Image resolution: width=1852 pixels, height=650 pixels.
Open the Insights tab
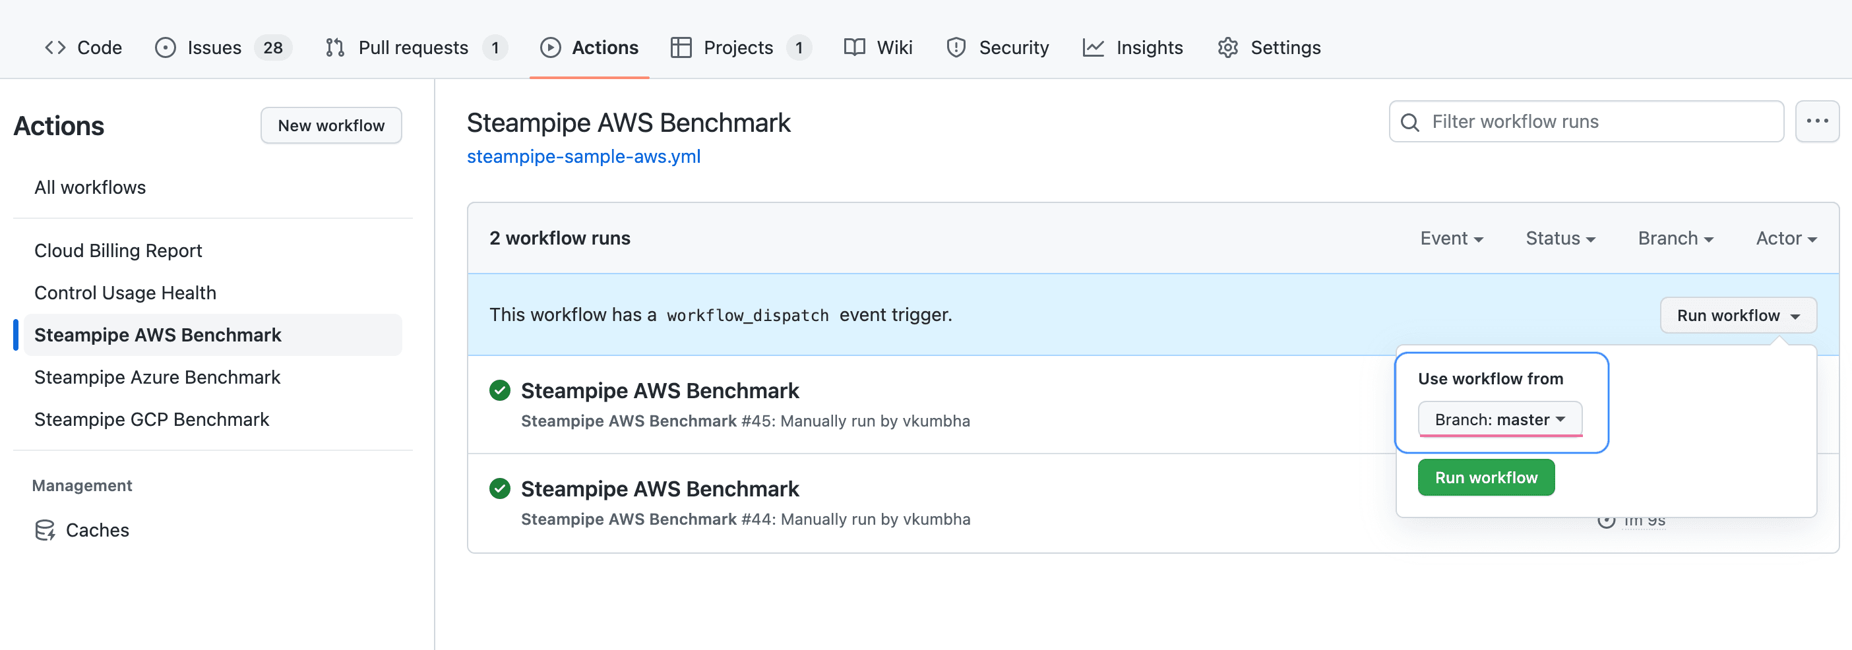coord(1133,47)
